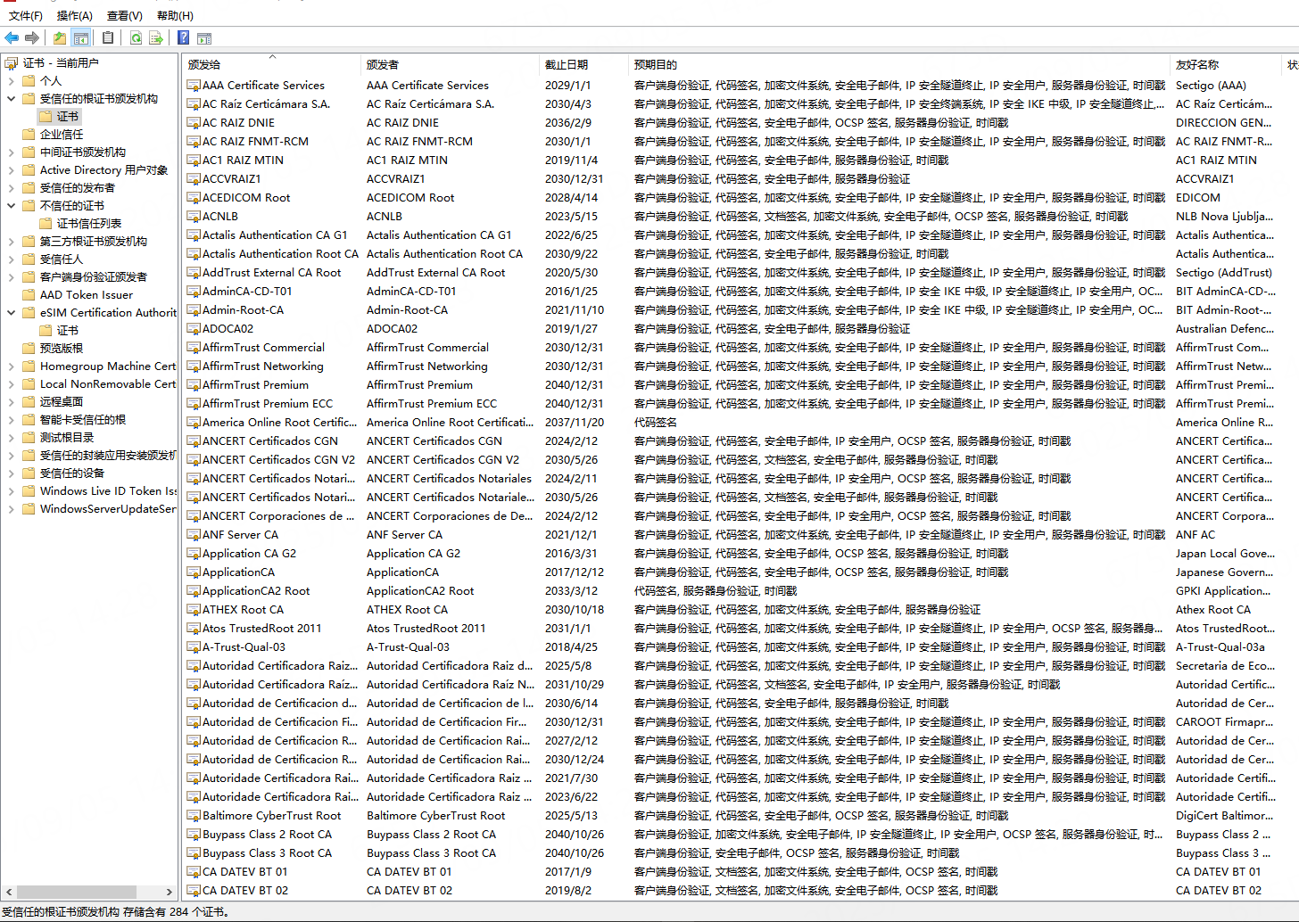Click the tree pane horizontal scrollbar thumb

77,892
